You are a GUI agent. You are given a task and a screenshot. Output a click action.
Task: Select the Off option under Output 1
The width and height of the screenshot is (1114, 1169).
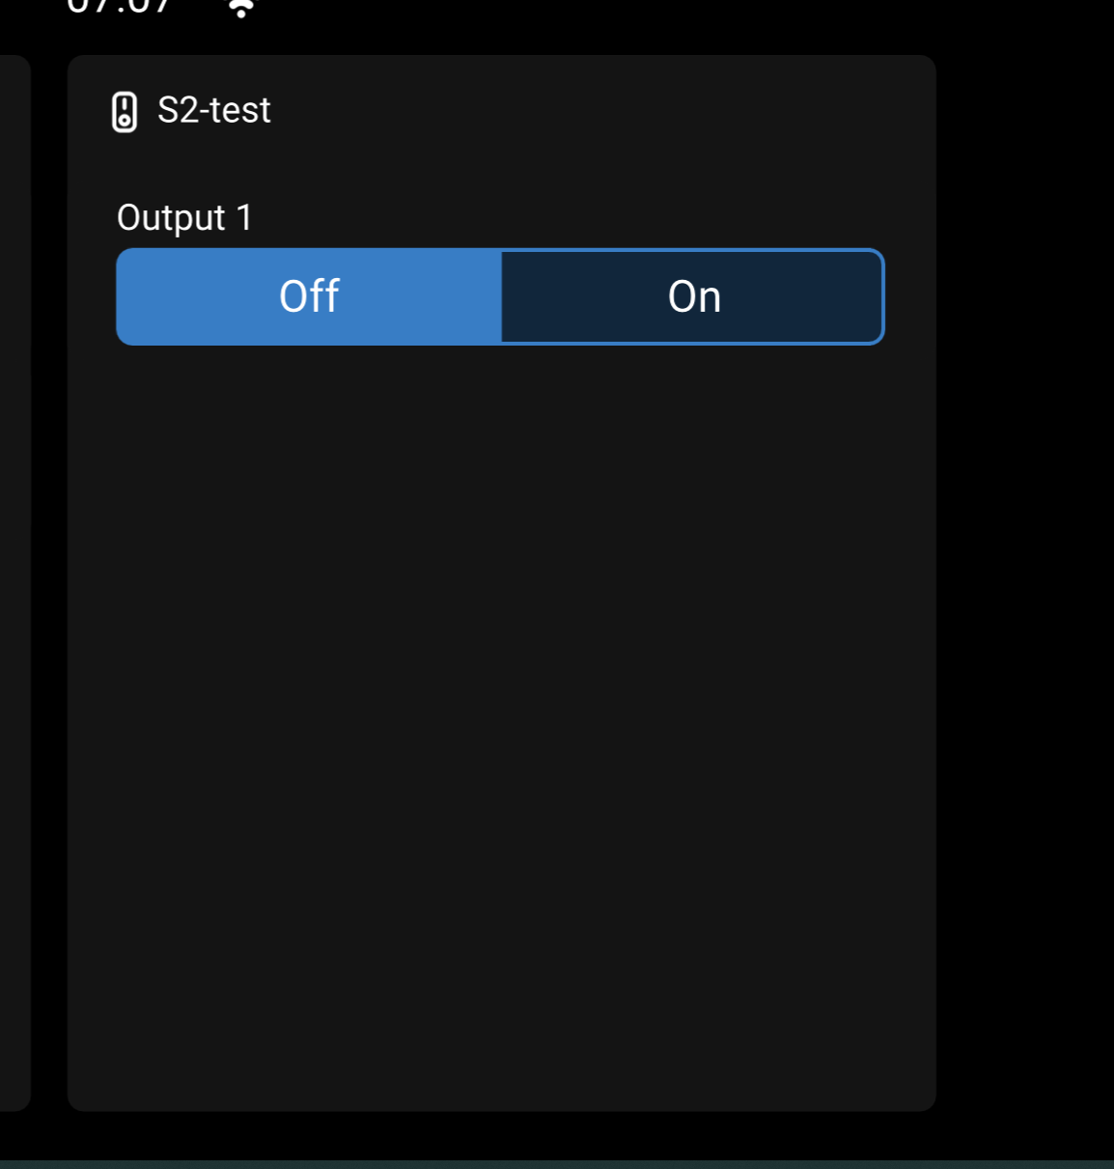pyautogui.click(x=309, y=296)
